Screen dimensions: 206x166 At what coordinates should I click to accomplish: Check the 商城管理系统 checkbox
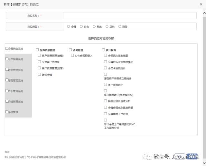[7, 101]
